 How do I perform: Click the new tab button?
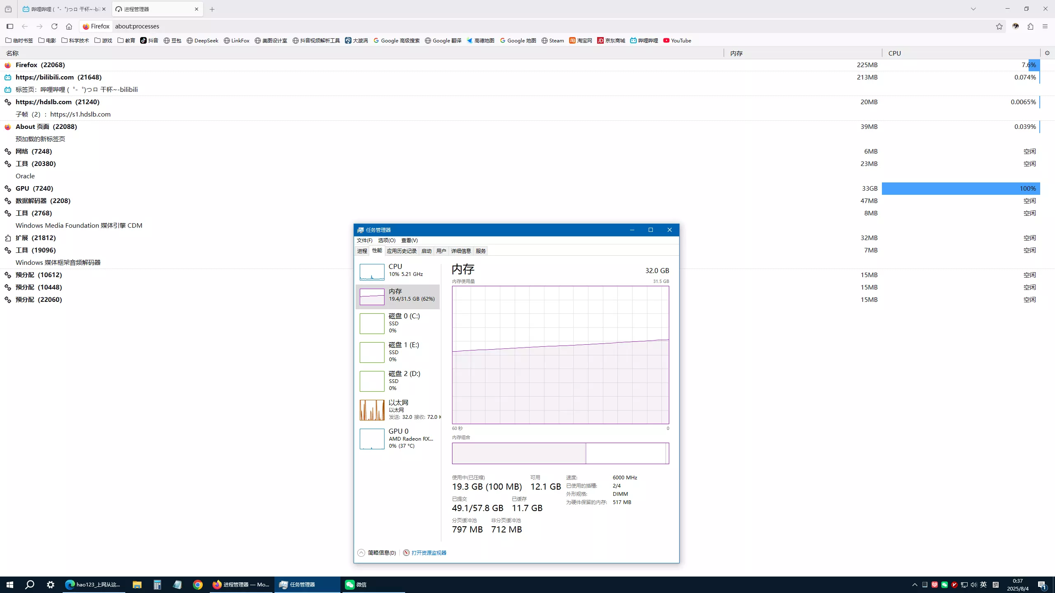(212, 9)
